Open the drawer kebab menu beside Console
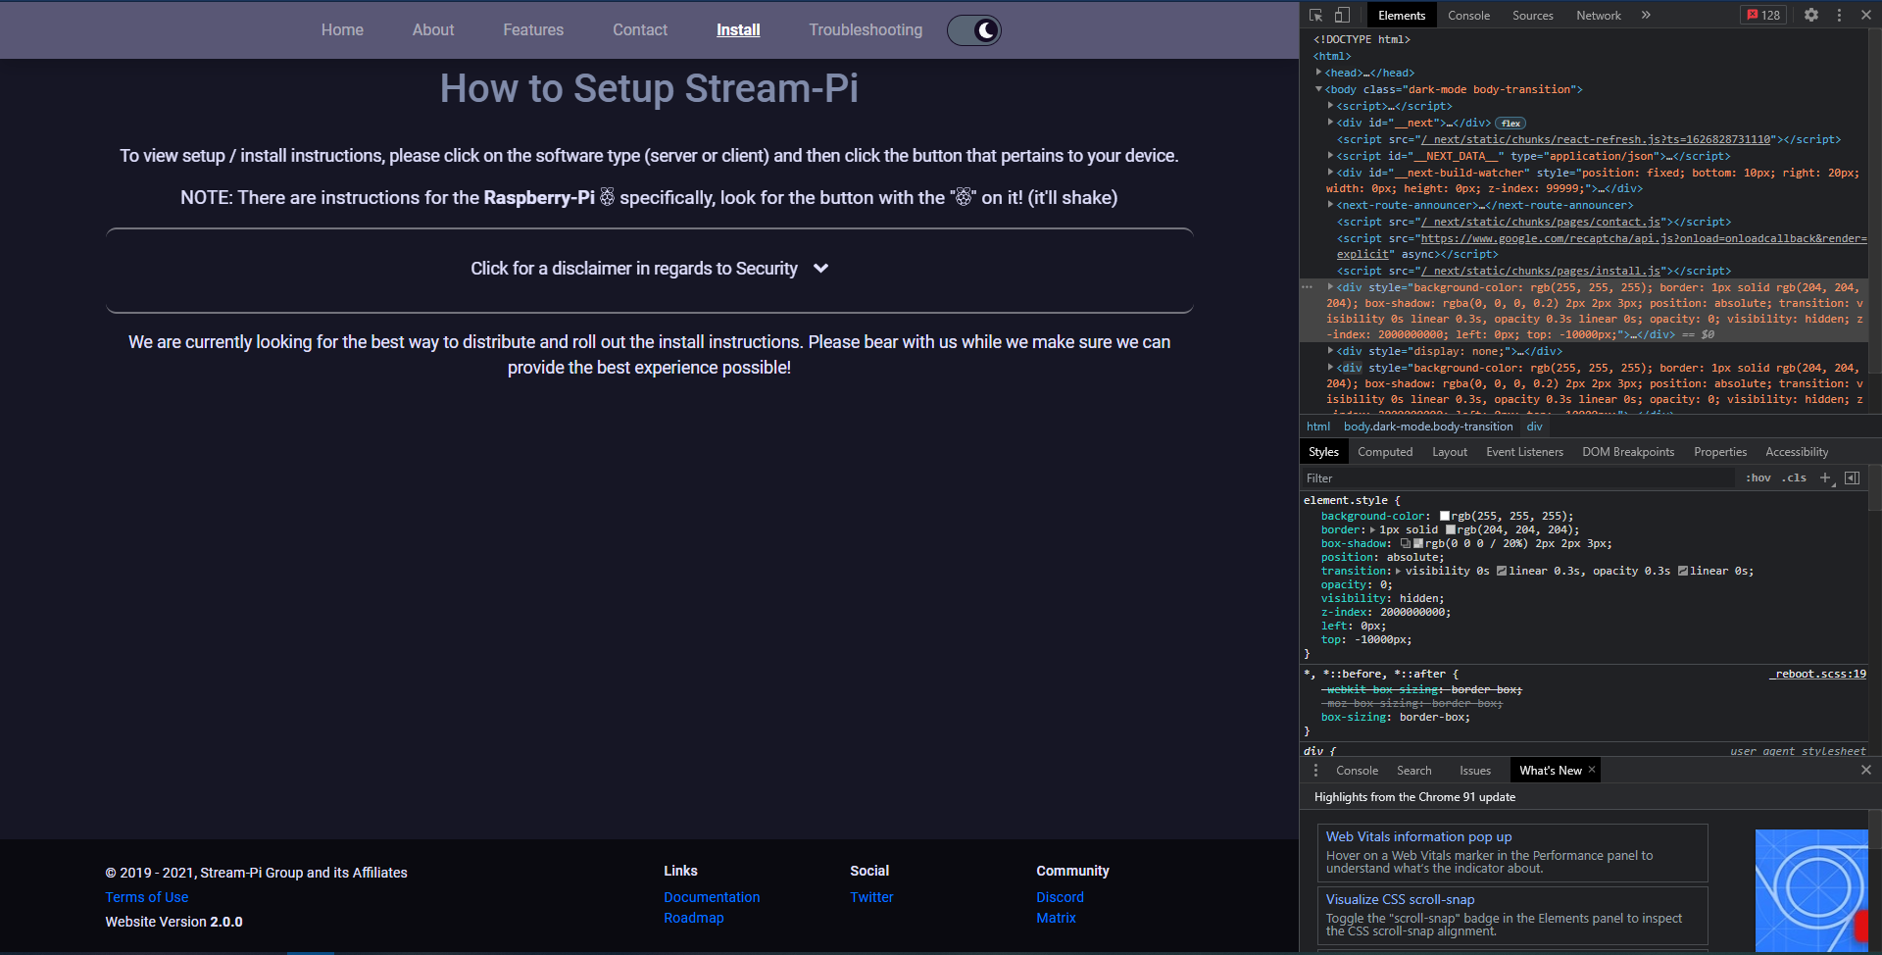The image size is (1882, 955). 1315,771
